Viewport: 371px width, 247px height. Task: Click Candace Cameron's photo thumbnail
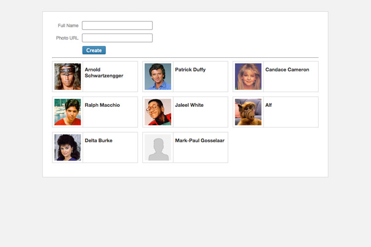[248, 77]
